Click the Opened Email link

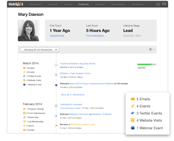coord(57,36)
